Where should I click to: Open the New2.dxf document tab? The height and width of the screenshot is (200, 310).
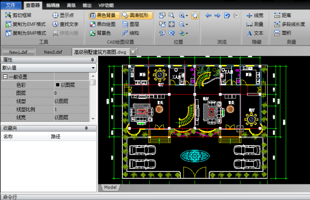(53, 52)
